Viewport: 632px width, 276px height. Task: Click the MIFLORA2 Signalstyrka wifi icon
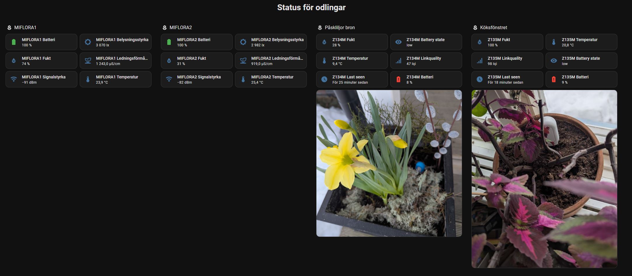click(x=169, y=79)
